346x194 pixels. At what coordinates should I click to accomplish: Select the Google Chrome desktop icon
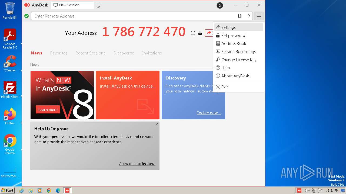10,144
